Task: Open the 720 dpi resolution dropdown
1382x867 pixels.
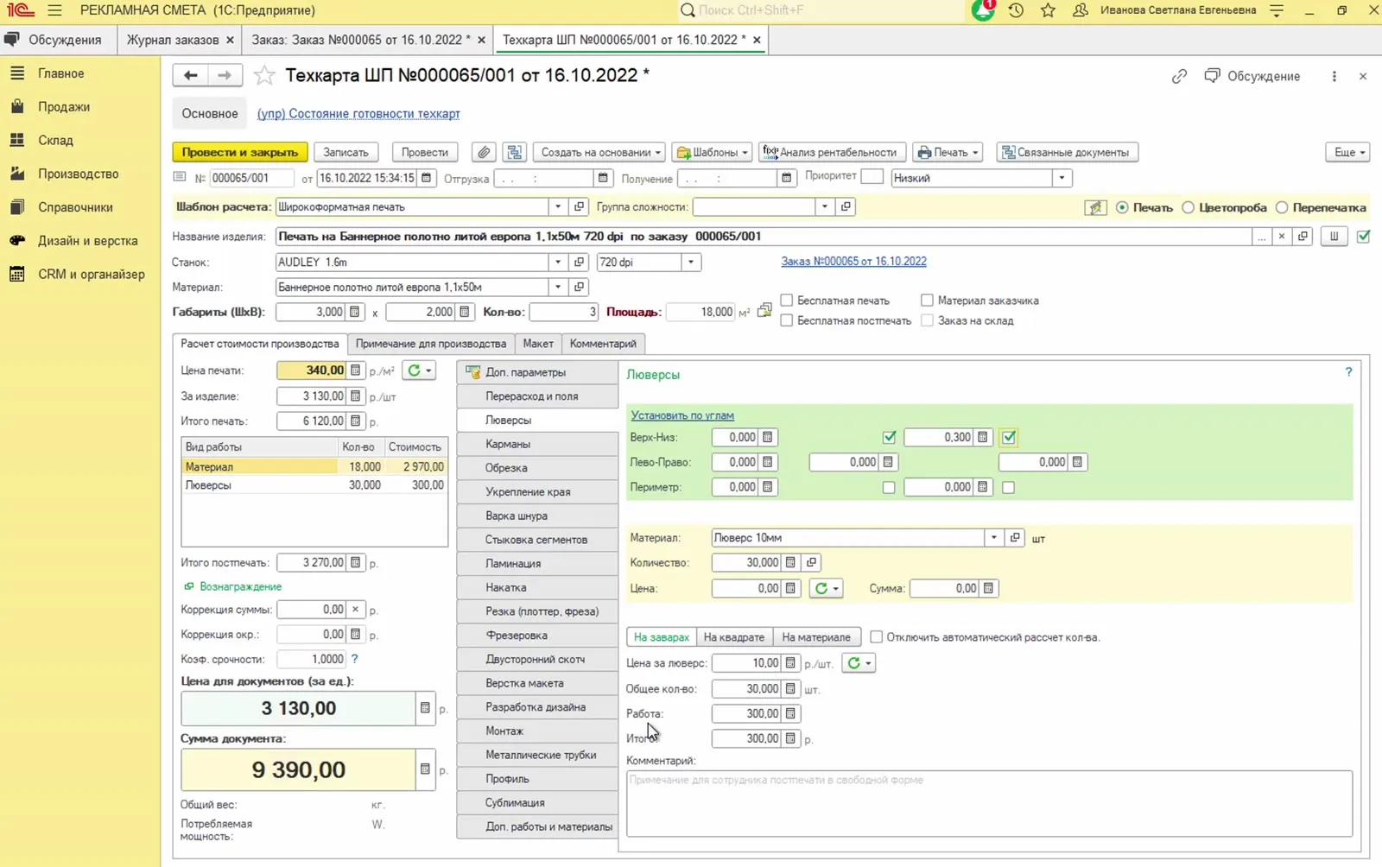Action: coord(691,262)
